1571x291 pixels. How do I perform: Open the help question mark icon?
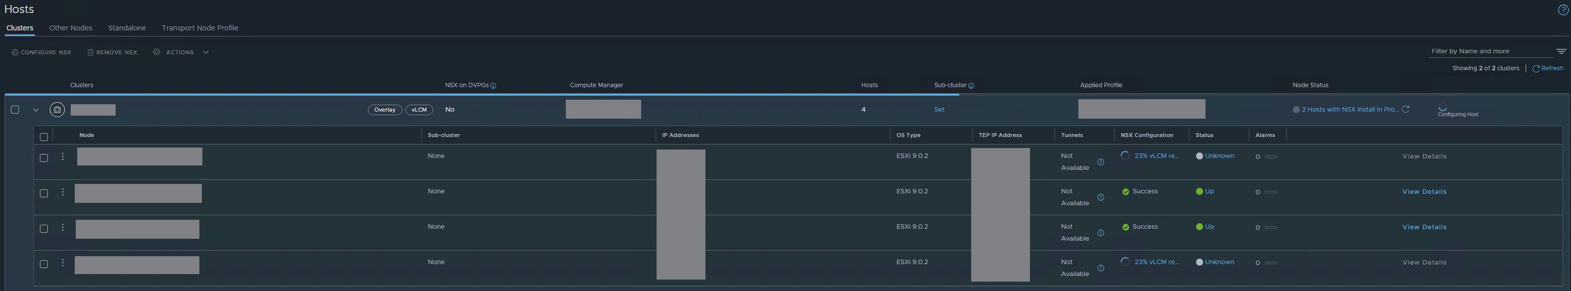pos(1563,10)
